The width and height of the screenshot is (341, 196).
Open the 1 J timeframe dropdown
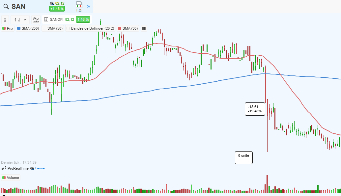(x=20, y=20)
